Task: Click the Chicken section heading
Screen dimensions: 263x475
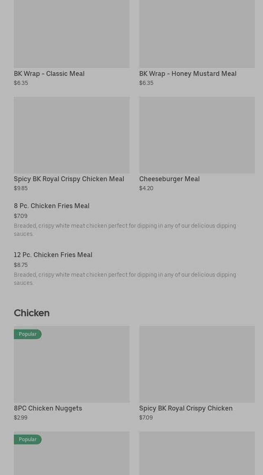Action: [x=31, y=313]
